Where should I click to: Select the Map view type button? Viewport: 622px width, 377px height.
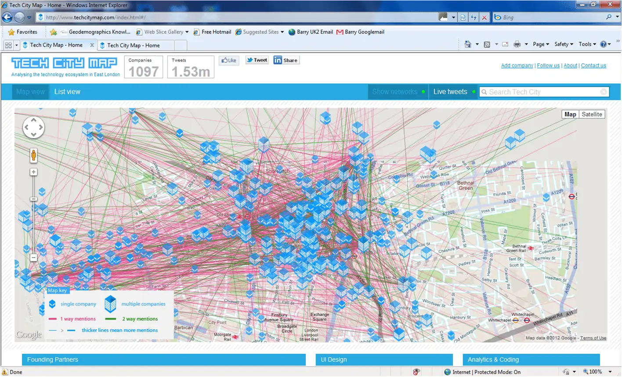(x=570, y=114)
